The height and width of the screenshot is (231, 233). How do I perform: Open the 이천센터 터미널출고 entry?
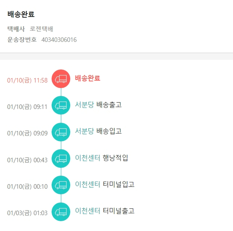[x=105, y=211]
